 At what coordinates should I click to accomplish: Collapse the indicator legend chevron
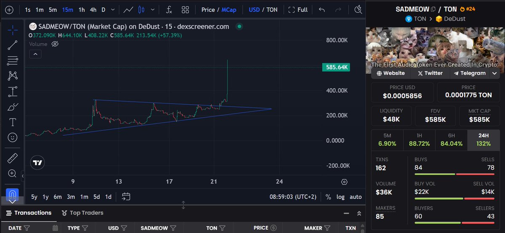[x=35, y=54]
